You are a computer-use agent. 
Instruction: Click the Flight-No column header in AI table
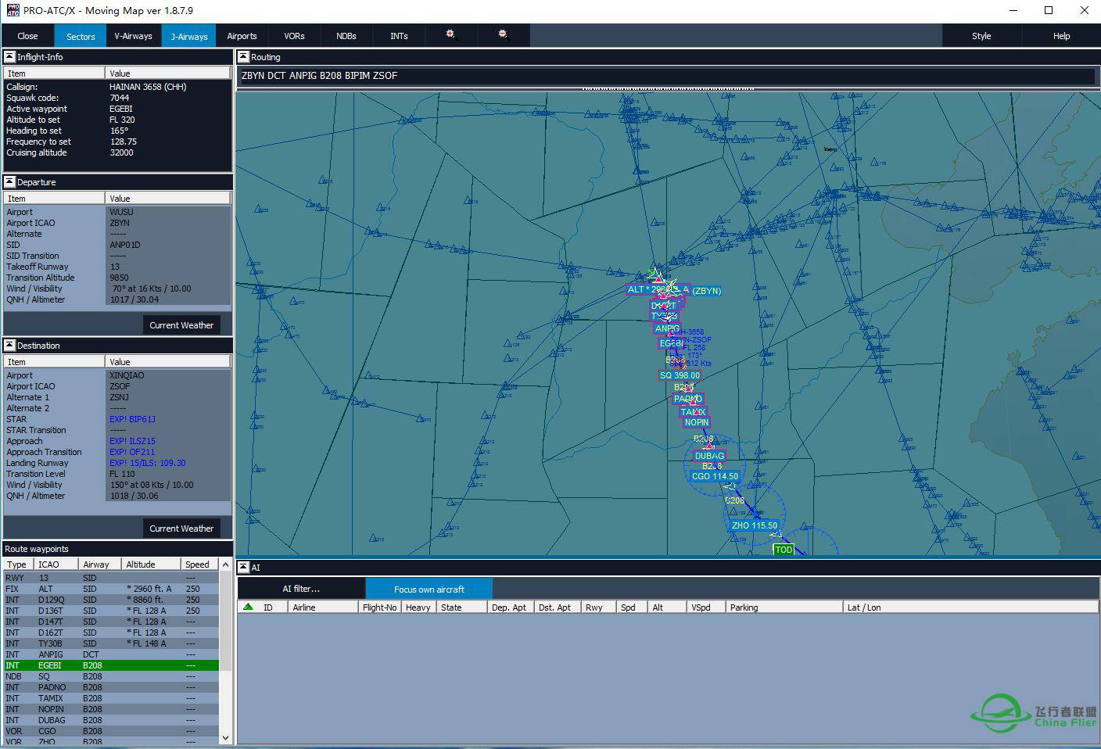[380, 607]
